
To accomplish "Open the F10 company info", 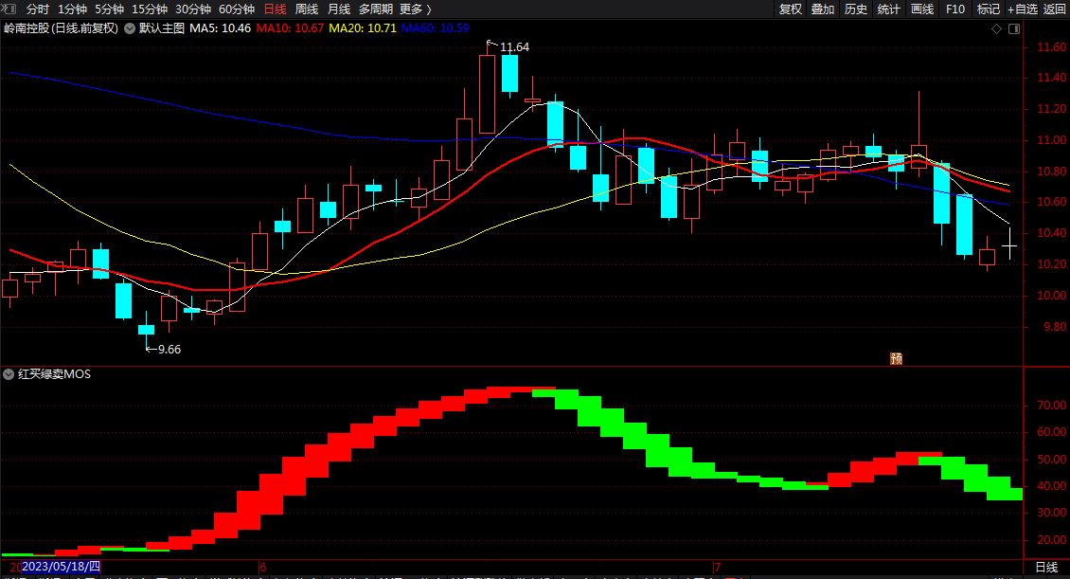I will tap(955, 9).
